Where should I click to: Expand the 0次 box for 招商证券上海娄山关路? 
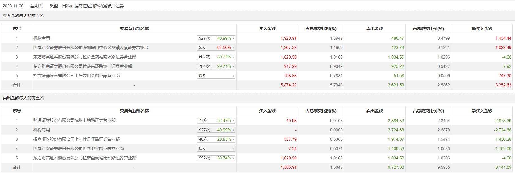(233, 76)
